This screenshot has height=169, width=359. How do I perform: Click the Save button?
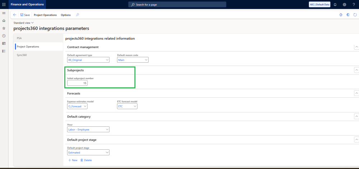25,15
